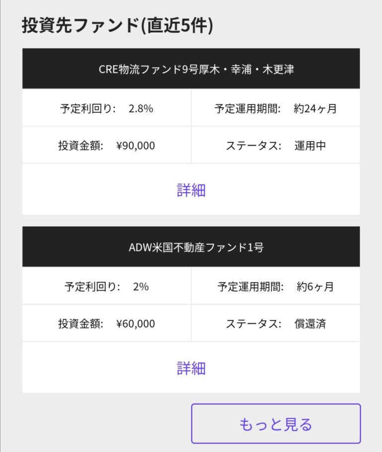Open 詳細 link for CRE物流ファンド9号
This screenshot has height=452, width=382.
tap(191, 190)
